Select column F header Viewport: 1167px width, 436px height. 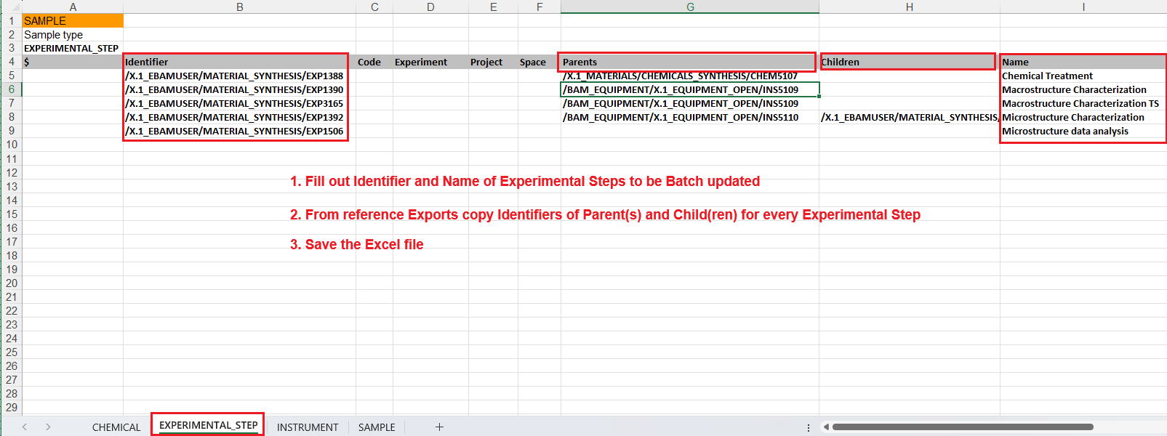point(540,7)
